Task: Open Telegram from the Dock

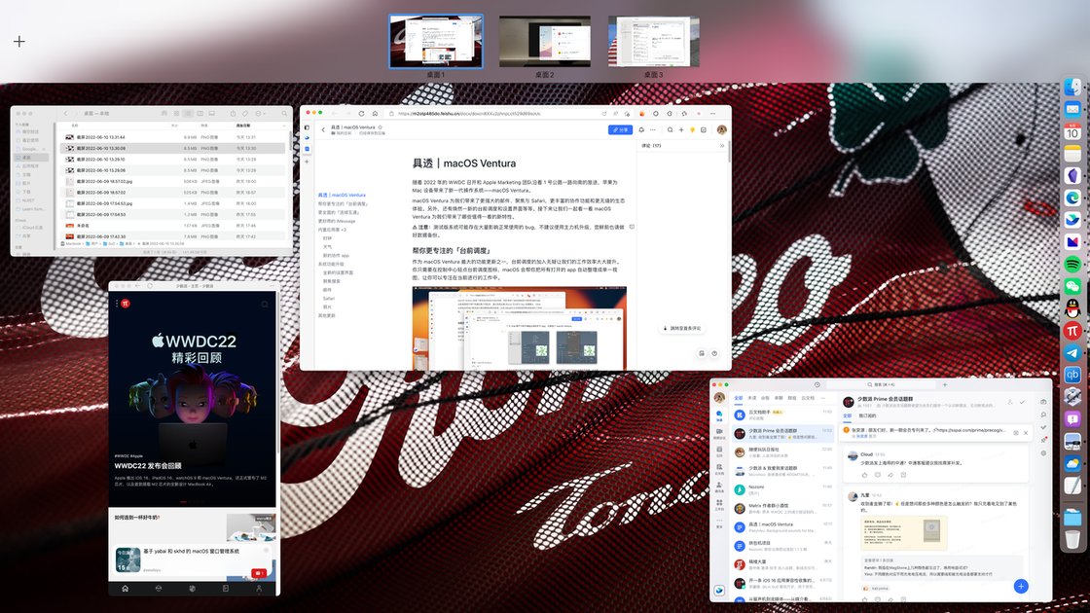Action: pos(1072,352)
